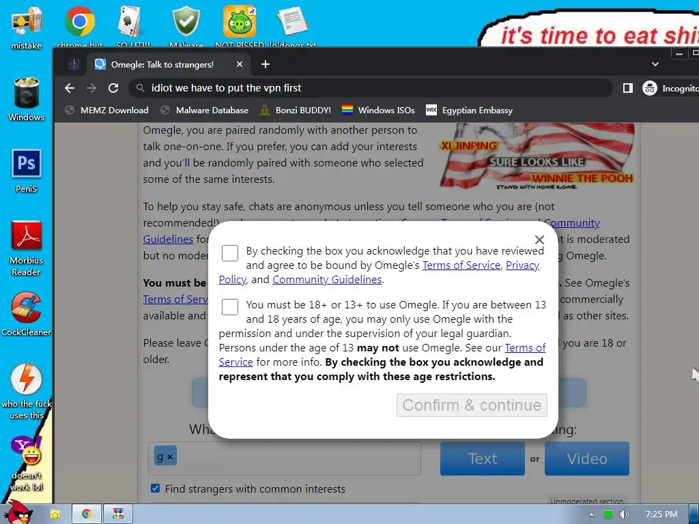
Task: Click the browser forward arrow
Action: point(91,88)
